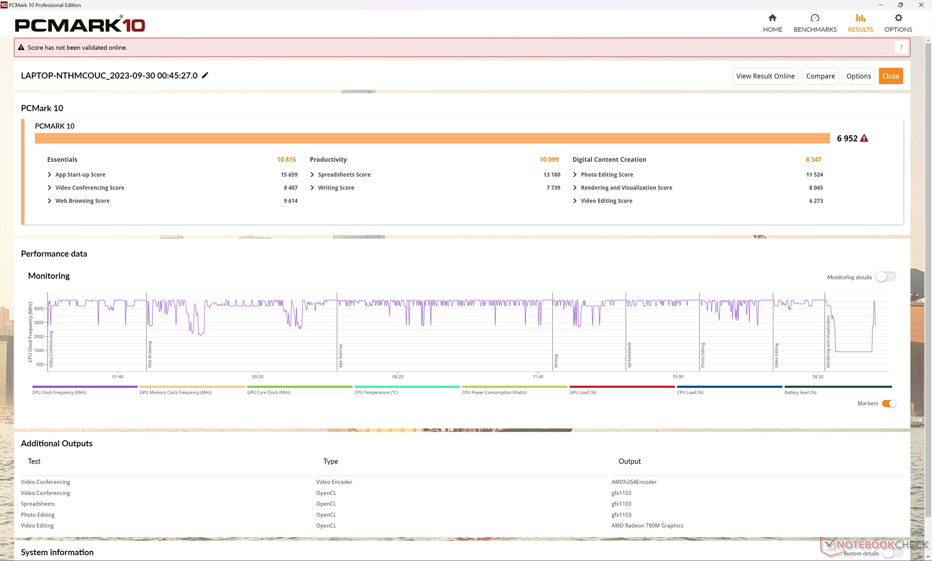Expand the App Start-up Score row
Viewport: 932px width, 561px height.
pyautogui.click(x=50, y=175)
